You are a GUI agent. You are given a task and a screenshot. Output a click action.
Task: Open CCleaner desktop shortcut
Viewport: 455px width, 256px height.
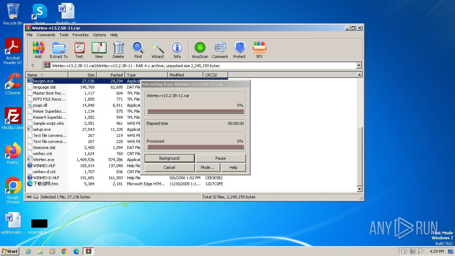coord(13,84)
